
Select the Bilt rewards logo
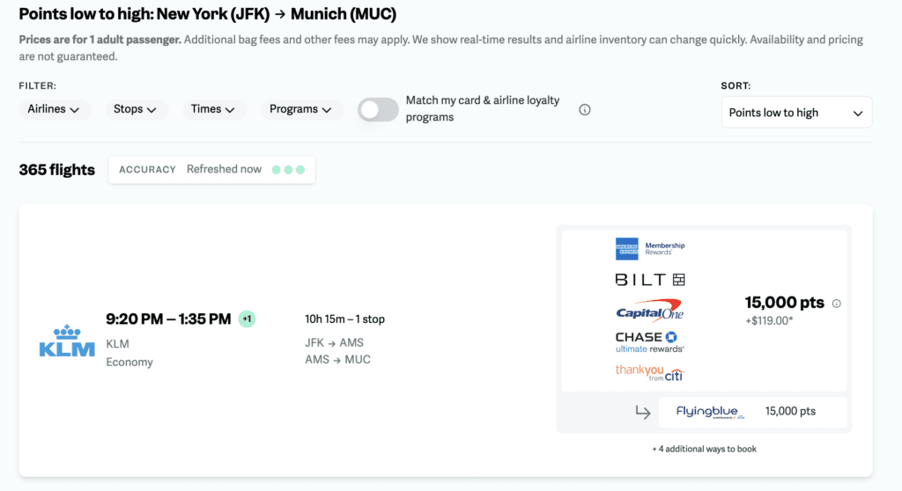pos(650,280)
